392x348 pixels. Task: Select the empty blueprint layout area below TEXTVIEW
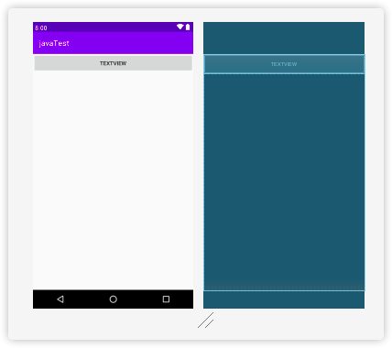click(284, 181)
